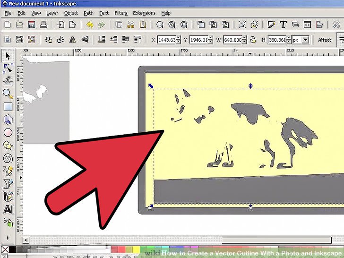Click the horizontal scrollbar thumb
Image resolution: width=344 pixels, height=258 pixels.
point(276,240)
